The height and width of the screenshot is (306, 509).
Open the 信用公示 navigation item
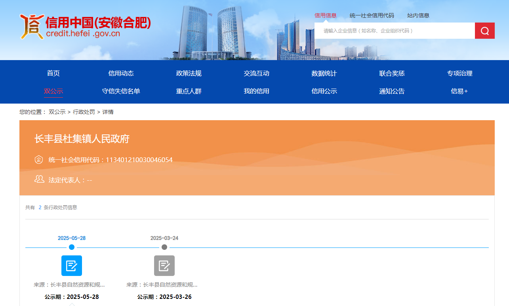coord(324,91)
